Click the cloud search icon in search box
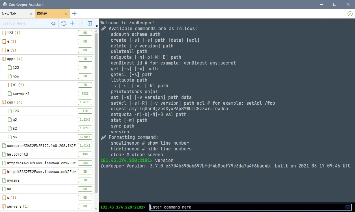 pos(53,23)
